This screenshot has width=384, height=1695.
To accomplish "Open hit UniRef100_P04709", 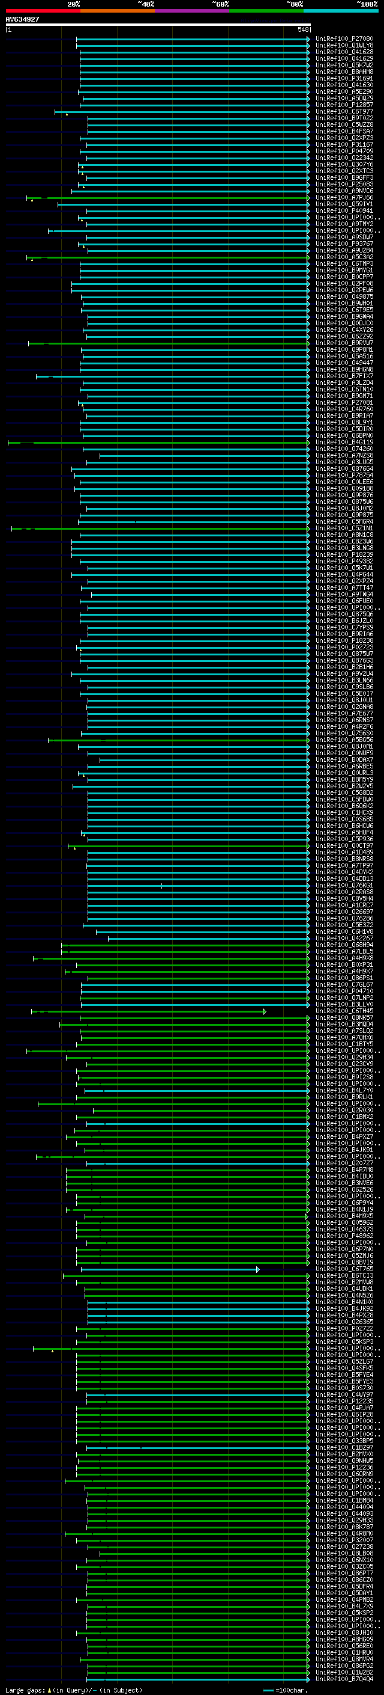I will point(344,152).
